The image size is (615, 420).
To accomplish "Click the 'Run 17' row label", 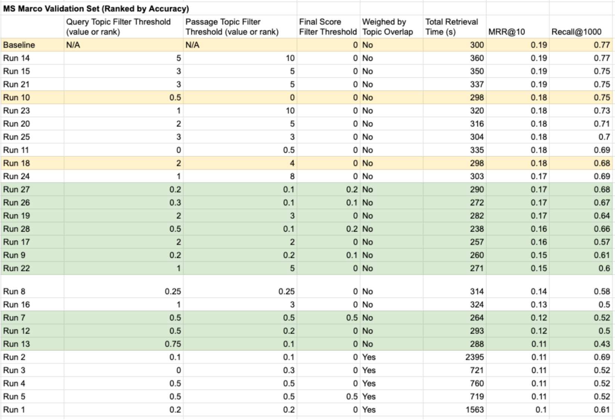I will (x=16, y=242).
